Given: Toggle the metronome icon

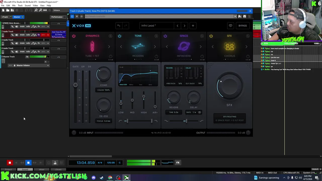Looking at the screenshot, I should pos(55,163).
